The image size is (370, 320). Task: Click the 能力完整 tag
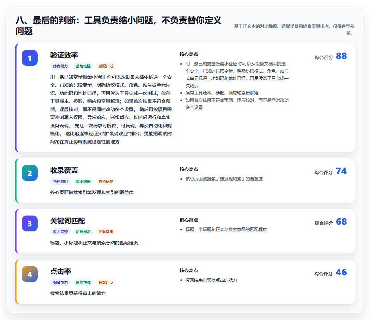click(x=60, y=232)
